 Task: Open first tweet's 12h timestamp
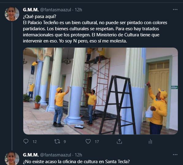pos(78,10)
